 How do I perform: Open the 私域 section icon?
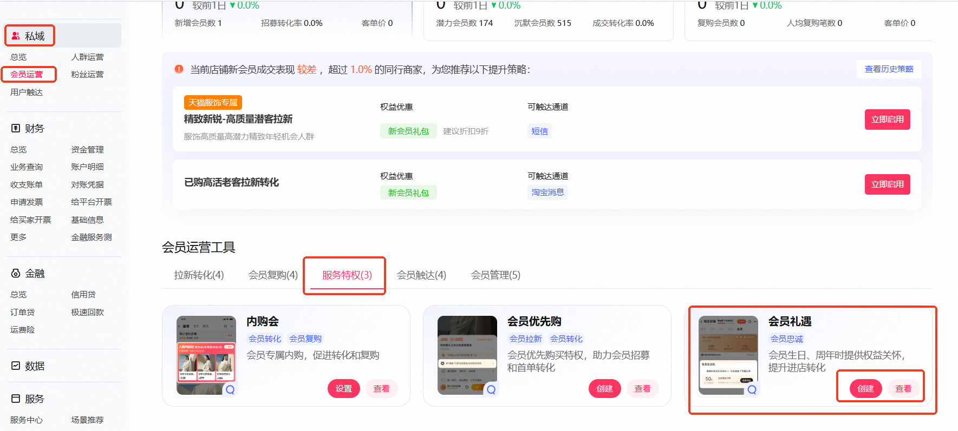[x=16, y=36]
